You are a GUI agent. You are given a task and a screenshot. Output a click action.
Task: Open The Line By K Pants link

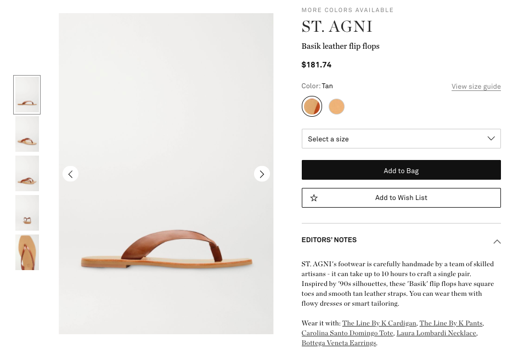[x=451, y=323]
